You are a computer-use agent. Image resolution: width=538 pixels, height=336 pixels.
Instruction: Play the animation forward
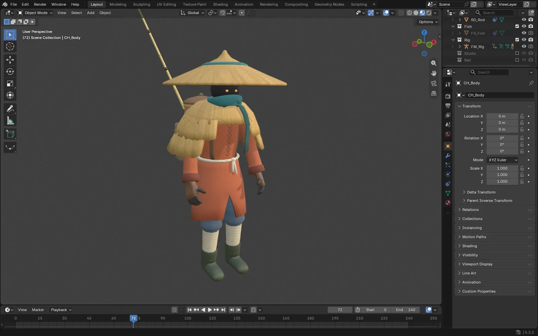point(210,310)
